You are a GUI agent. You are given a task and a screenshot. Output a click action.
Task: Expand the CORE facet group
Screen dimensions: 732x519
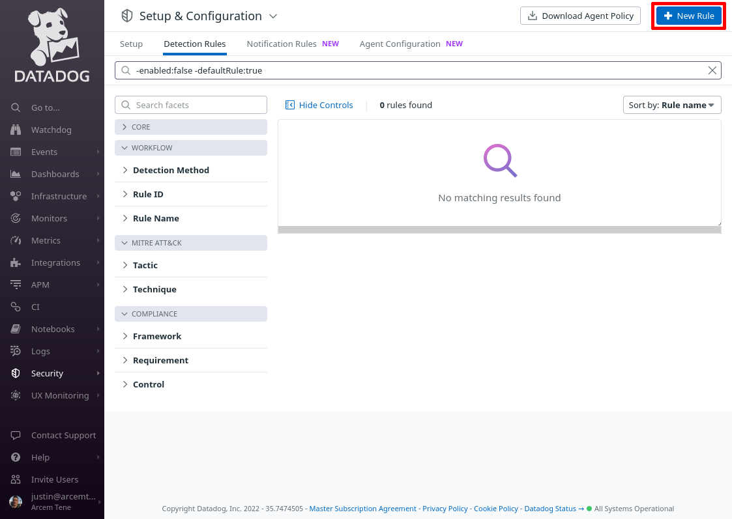[191, 127]
